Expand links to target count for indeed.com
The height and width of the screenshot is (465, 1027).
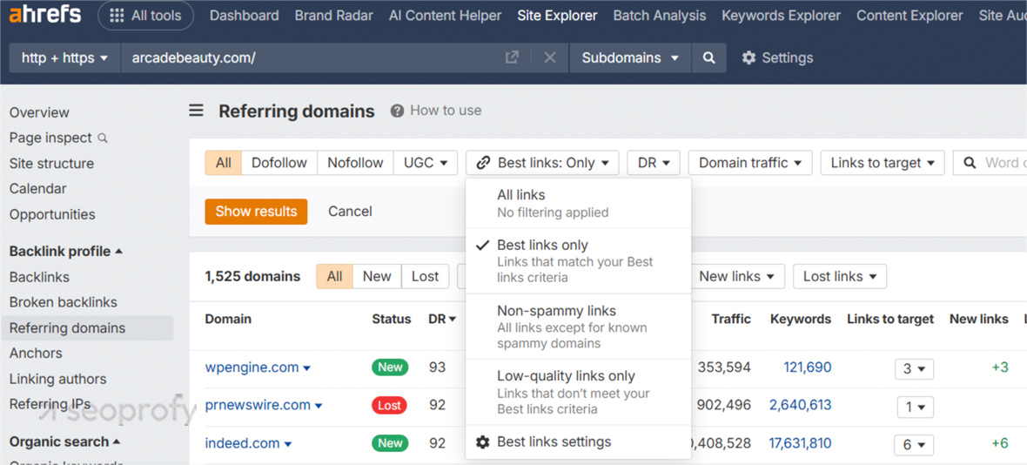(x=915, y=445)
